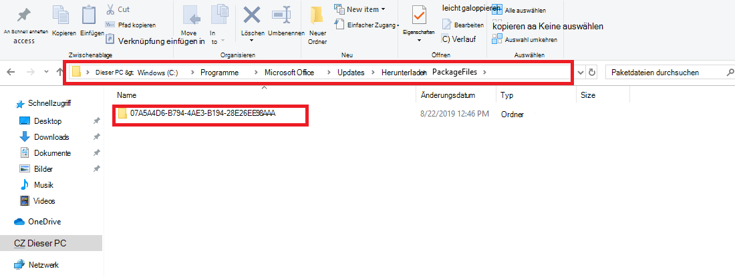The height and width of the screenshot is (277, 735).
Task: Click Verknüpfung einfügen in Zwischenablage group
Action: click(156, 41)
